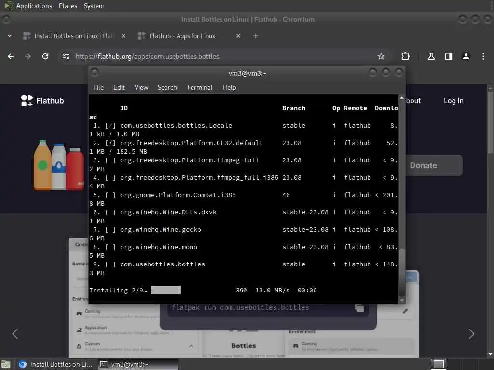This screenshot has width=494, height=370.
Task: Open the terminal Help menu
Action: (229, 88)
